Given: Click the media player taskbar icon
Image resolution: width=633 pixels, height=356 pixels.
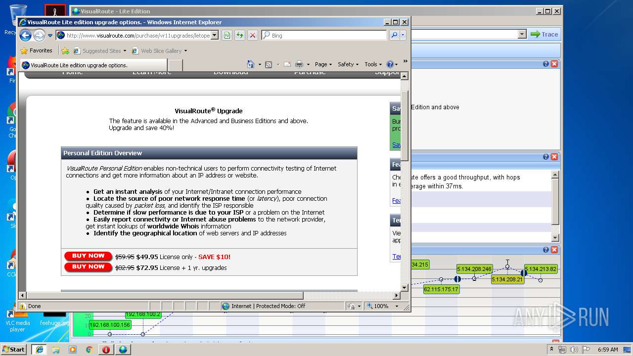Looking at the screenshot, I should [x=73, y=349].
